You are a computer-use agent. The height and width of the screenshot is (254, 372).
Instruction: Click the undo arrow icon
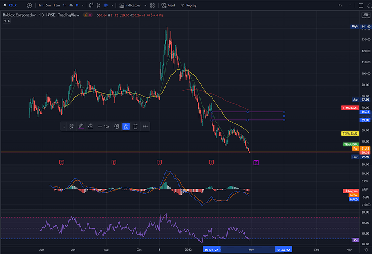[340, 5]
